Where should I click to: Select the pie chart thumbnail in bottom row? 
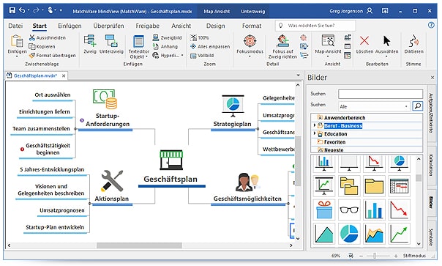click(349, 234)
